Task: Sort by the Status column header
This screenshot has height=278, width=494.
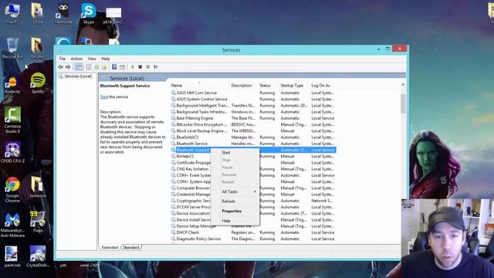Action: pyautogui.click(x=268, y=86)
